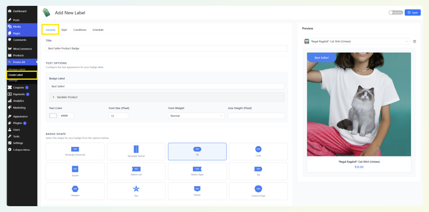The width and height of the screenshot is (429, 212).
Task: Click the Font Size pixel field
Action: click(x=119, y=116)
